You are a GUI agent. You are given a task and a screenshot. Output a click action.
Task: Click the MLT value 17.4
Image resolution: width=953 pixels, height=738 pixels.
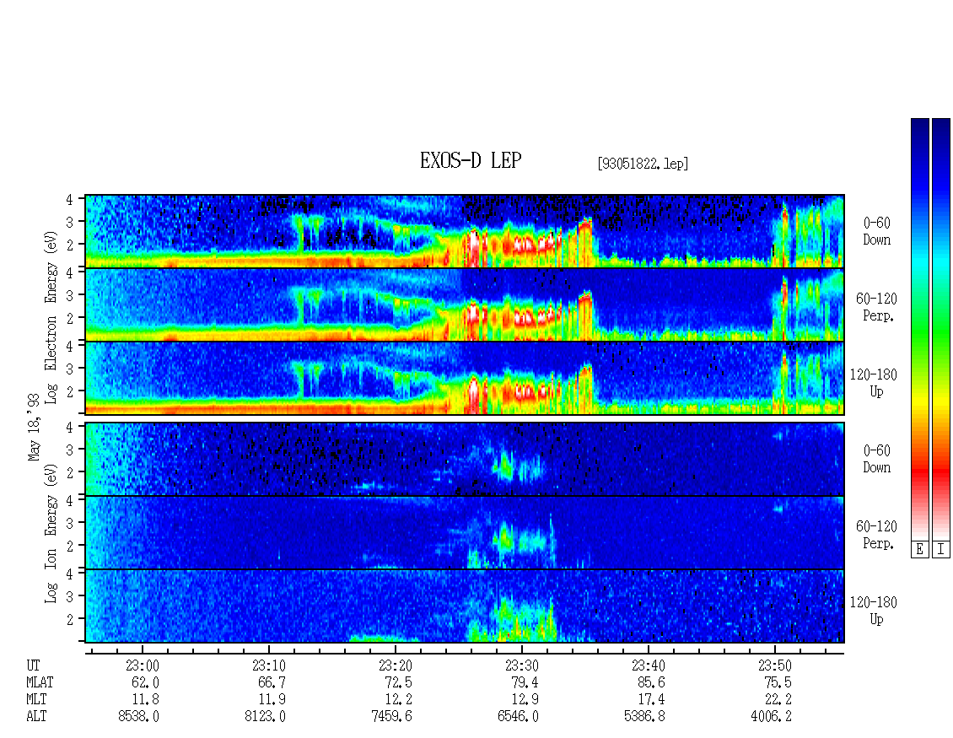(651, 700)
